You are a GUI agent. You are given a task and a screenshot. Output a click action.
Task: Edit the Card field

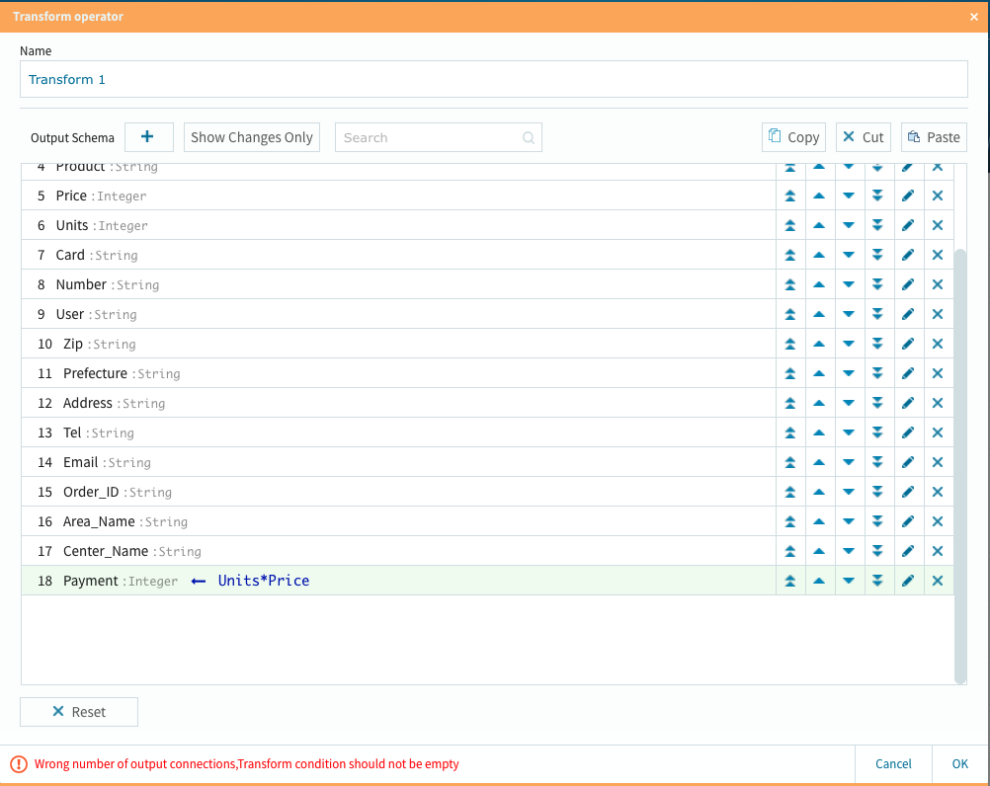pyautogui.click(x=908, y=255)
